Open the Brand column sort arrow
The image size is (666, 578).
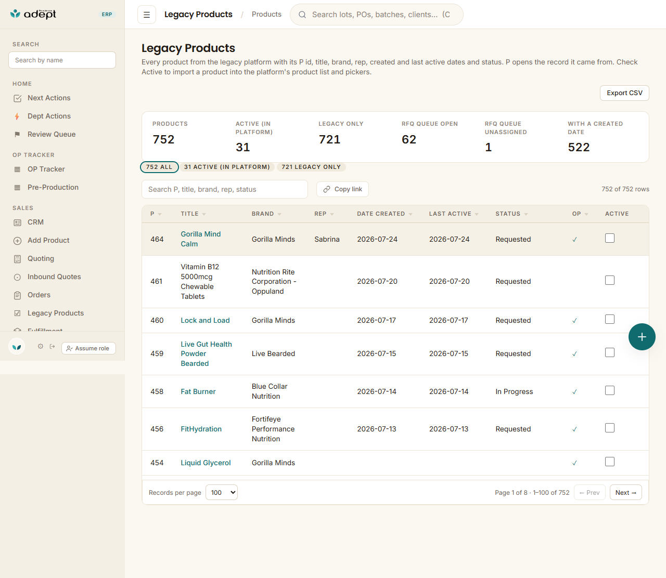pos(279,214)
